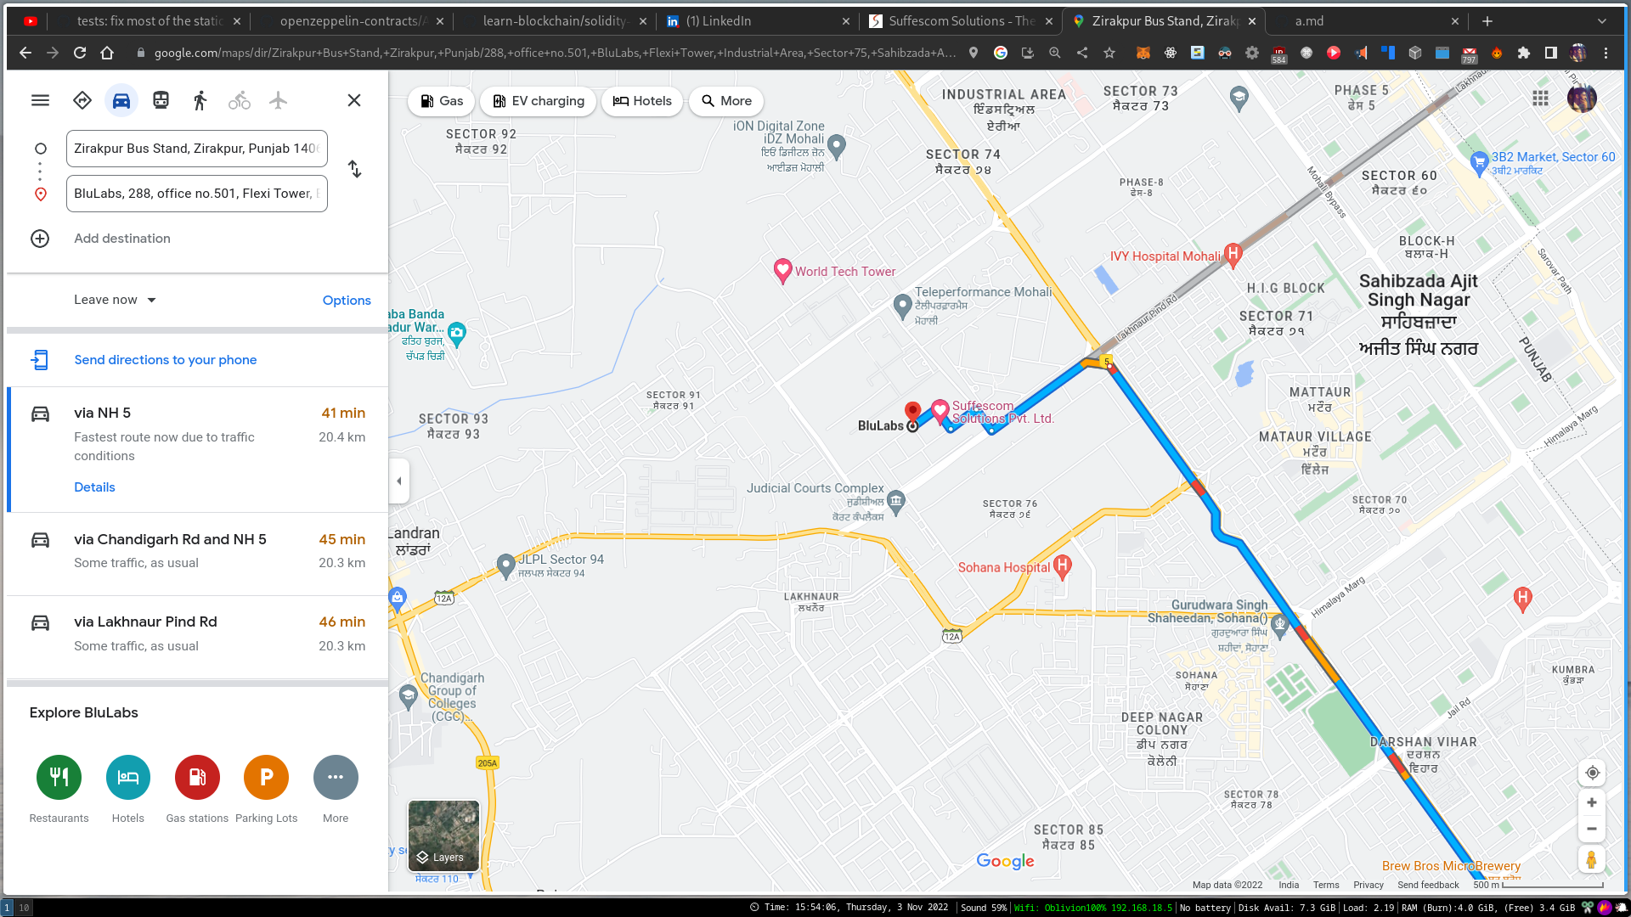Bookmark this page with the star
The height and width of the screenshot is (917, 1631).
(1109, 53)
